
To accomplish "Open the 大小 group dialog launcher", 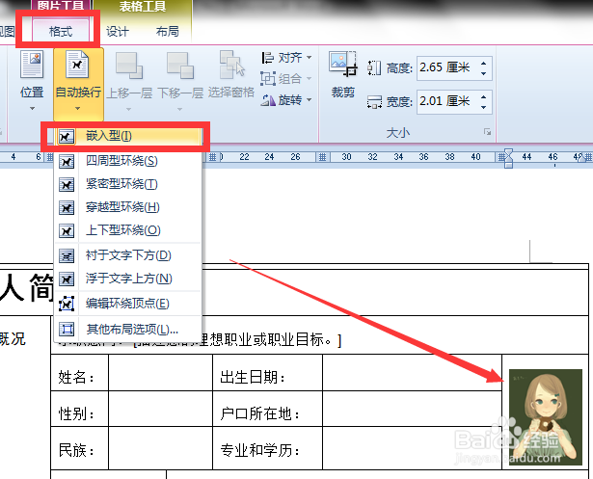I will 487,132.
